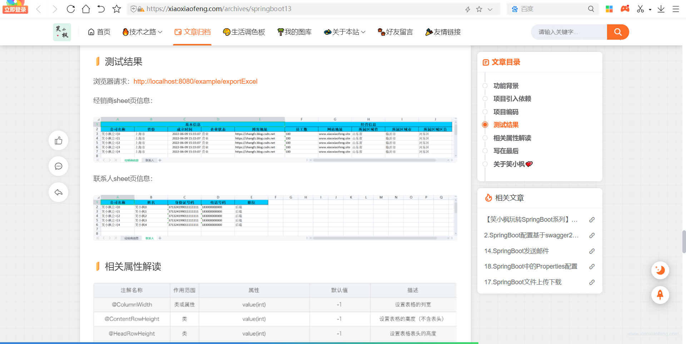Viewport: 686px width, 344px height.
Task: Jump to 相关属性解读 in article TOC
Action: [512, 138]
